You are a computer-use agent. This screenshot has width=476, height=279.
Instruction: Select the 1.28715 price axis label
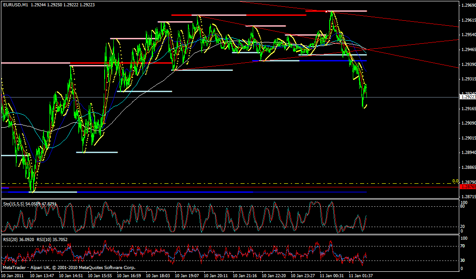point(468,197)
